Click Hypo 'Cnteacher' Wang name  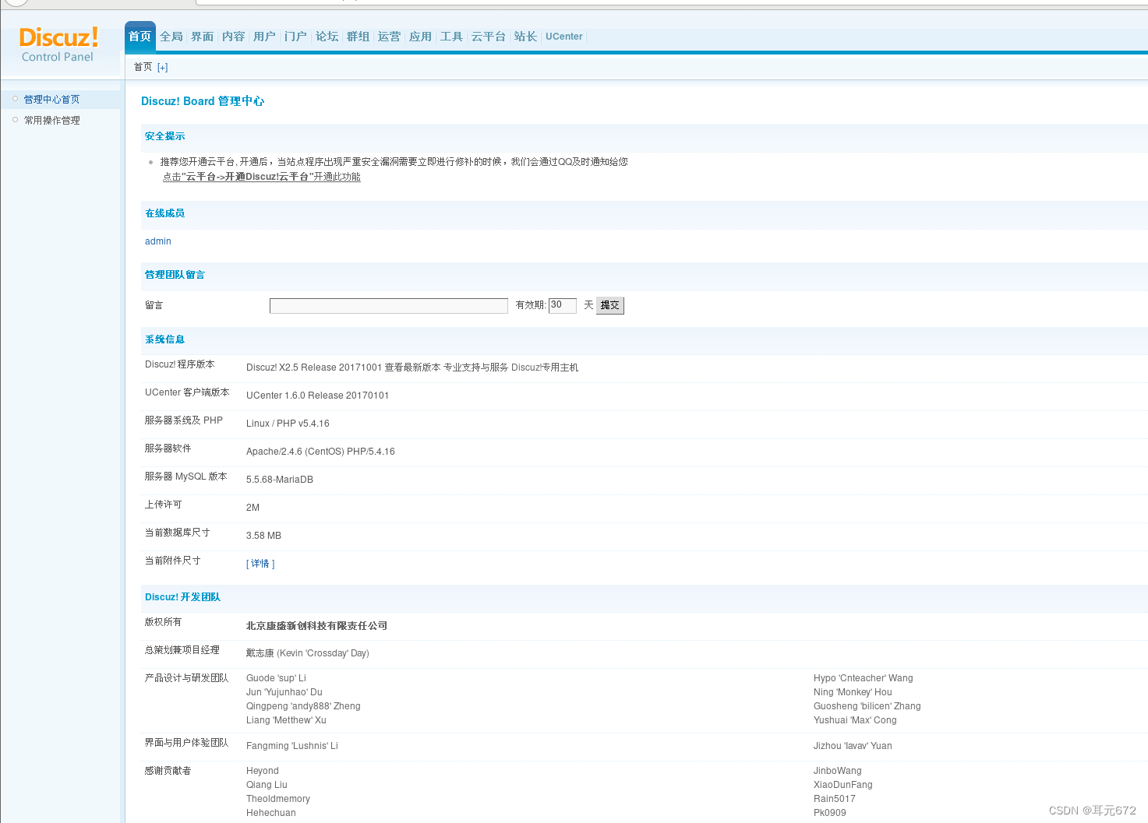864,678
